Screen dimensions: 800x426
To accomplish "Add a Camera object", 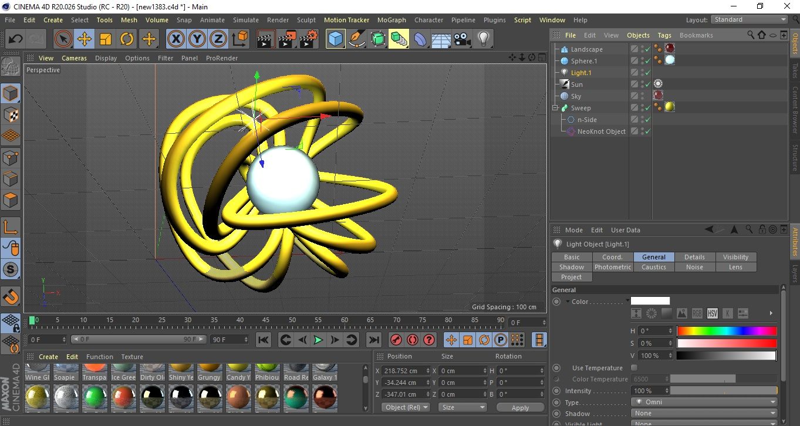I will click(x=463, y=39).
